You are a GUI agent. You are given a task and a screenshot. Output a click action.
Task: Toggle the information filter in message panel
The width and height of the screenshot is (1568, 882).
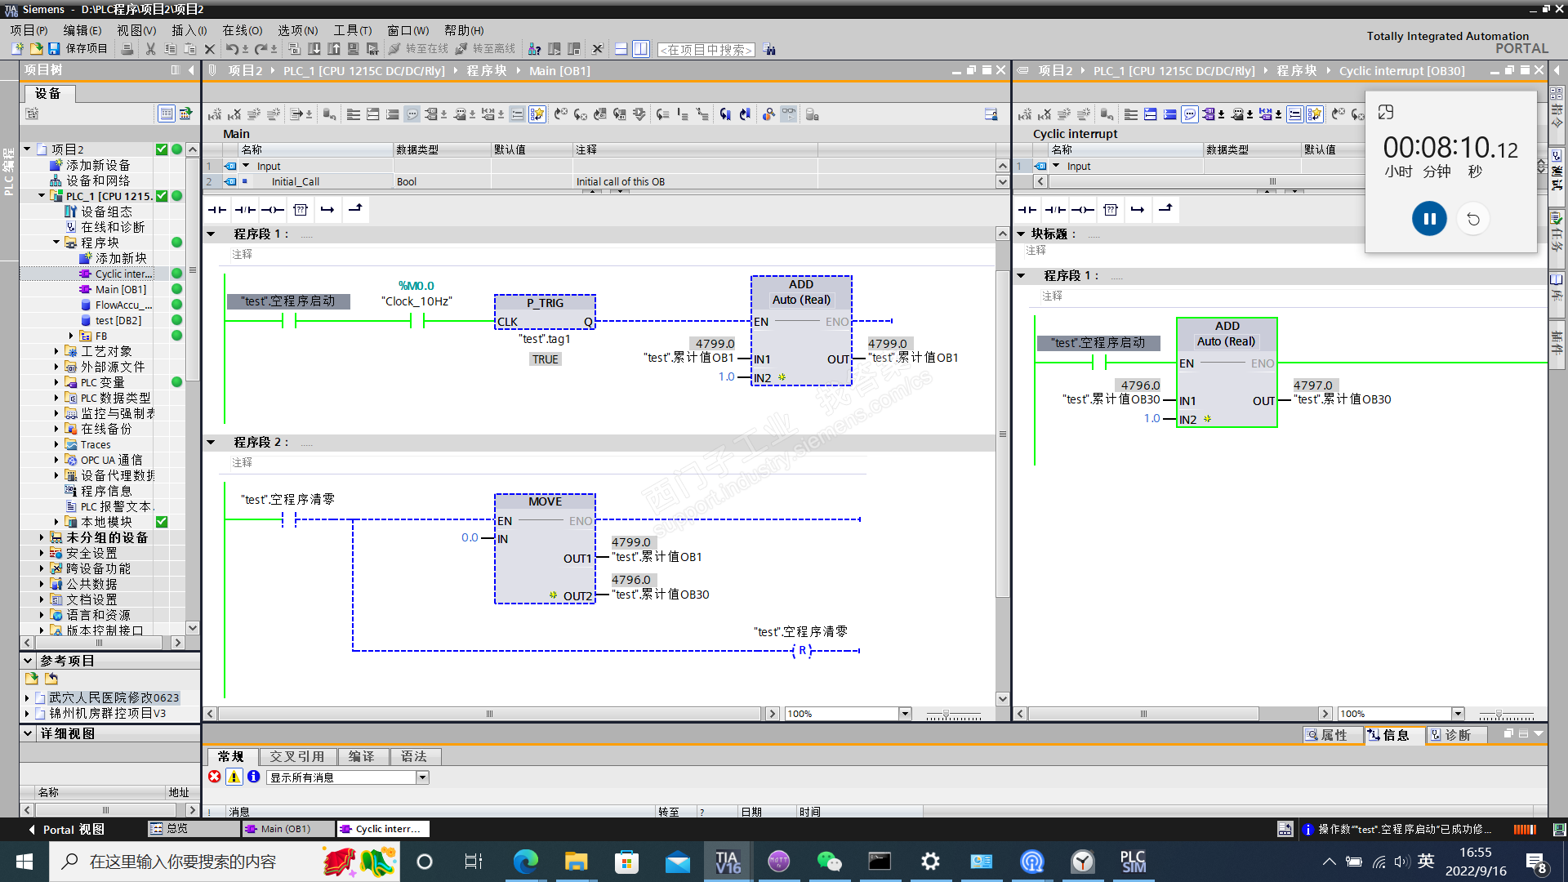tap(254, 777)
